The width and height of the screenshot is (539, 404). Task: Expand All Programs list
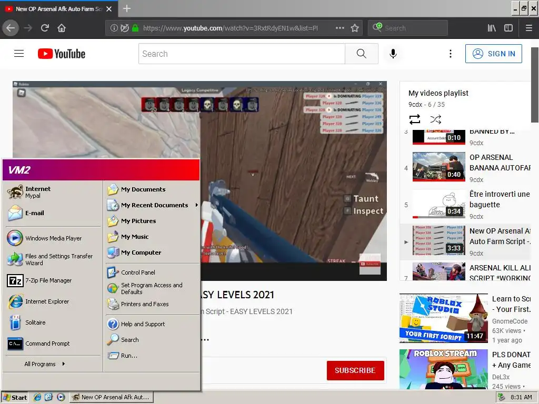45,364
